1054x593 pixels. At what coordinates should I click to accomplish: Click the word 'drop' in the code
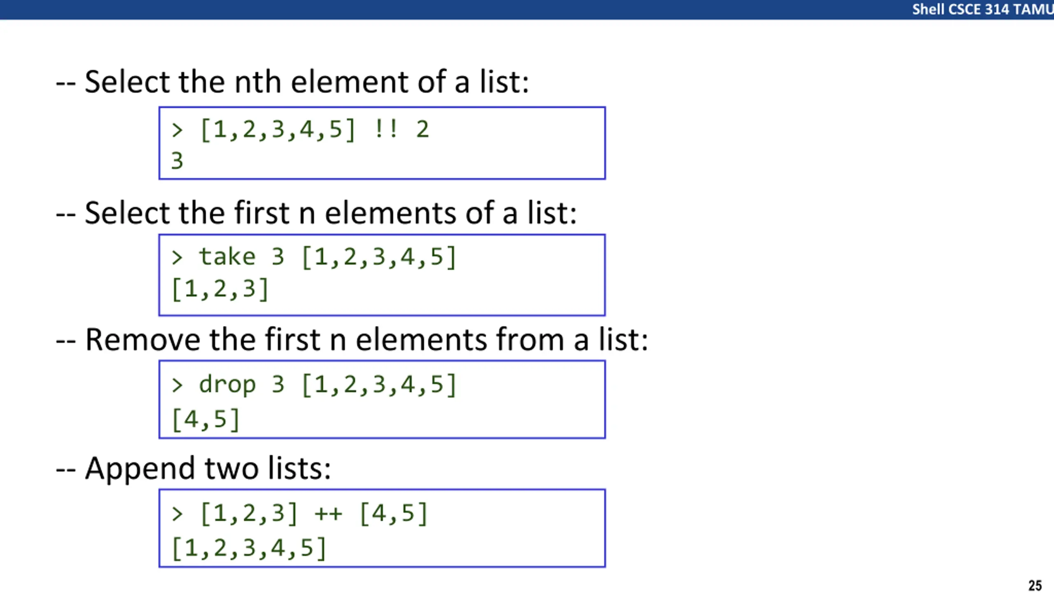[x=227, y=385]
